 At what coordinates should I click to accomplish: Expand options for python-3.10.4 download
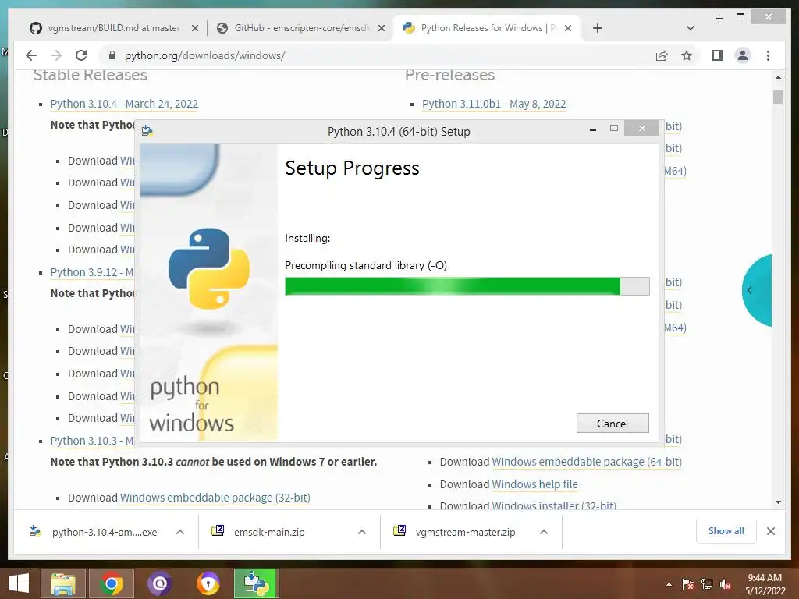(x=180, y=532)
